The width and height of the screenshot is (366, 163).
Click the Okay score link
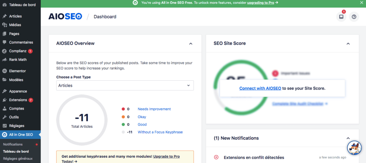[142, 117]
